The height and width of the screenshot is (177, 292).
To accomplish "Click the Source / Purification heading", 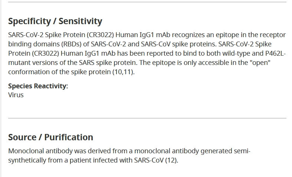I will [50, 137].
